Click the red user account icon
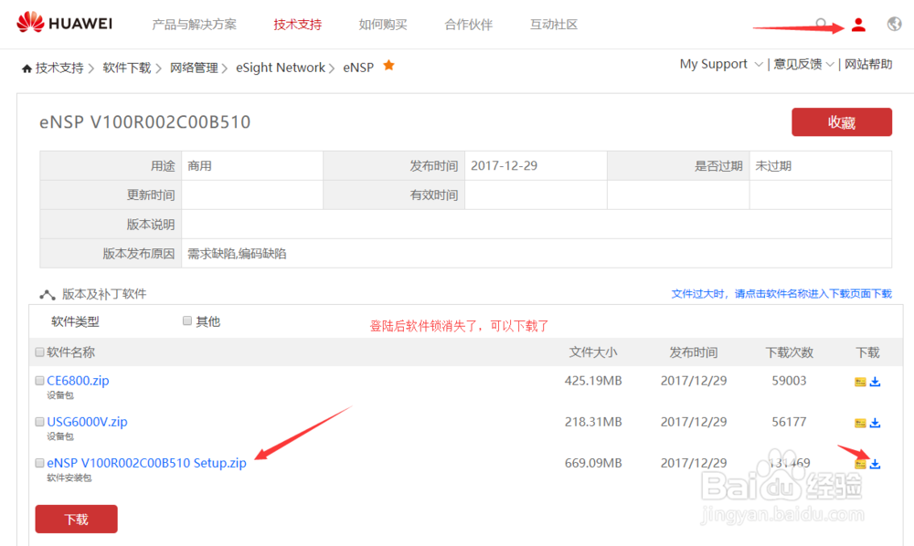The height and width of the screenshot is (546, 914). click(x=858, y=25)
